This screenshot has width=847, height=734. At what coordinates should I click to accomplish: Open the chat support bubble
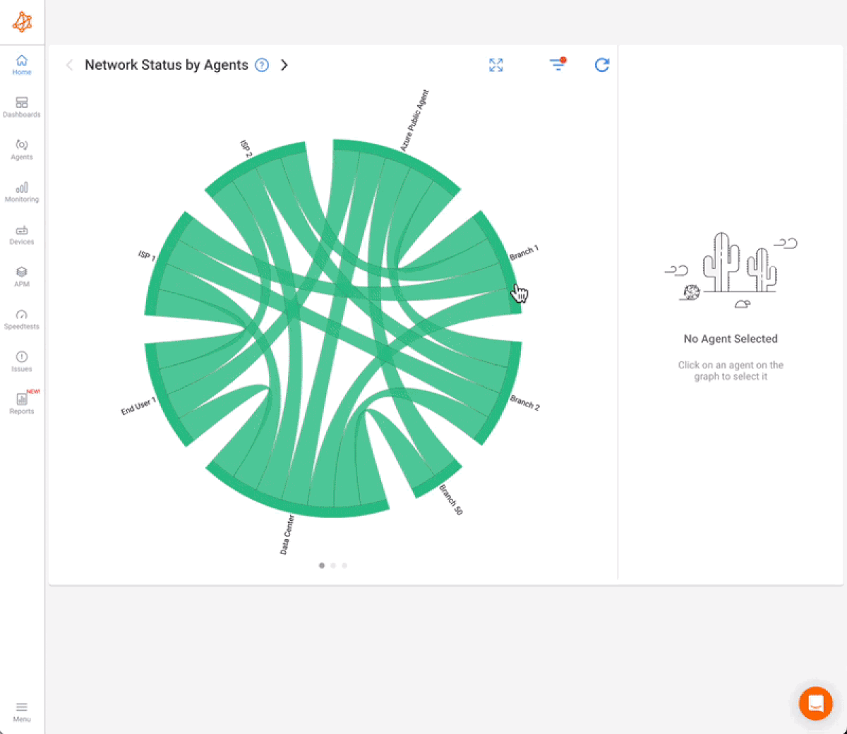pyautogui.click(x=816, y=703)
